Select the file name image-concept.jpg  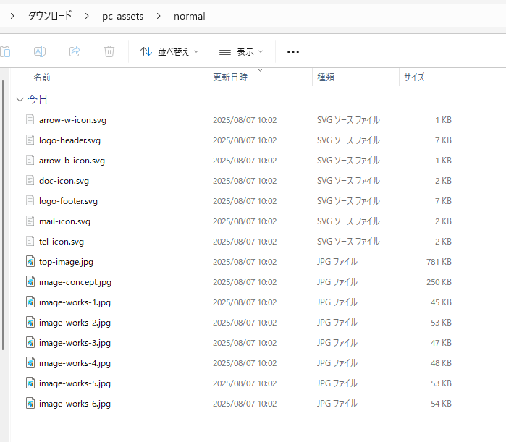(75, 283)
